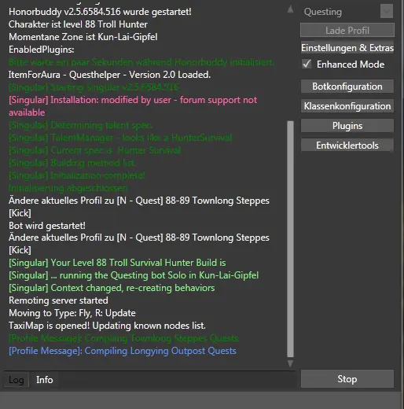Toggle the Enhanced Mode checkbox

[307, 64]
